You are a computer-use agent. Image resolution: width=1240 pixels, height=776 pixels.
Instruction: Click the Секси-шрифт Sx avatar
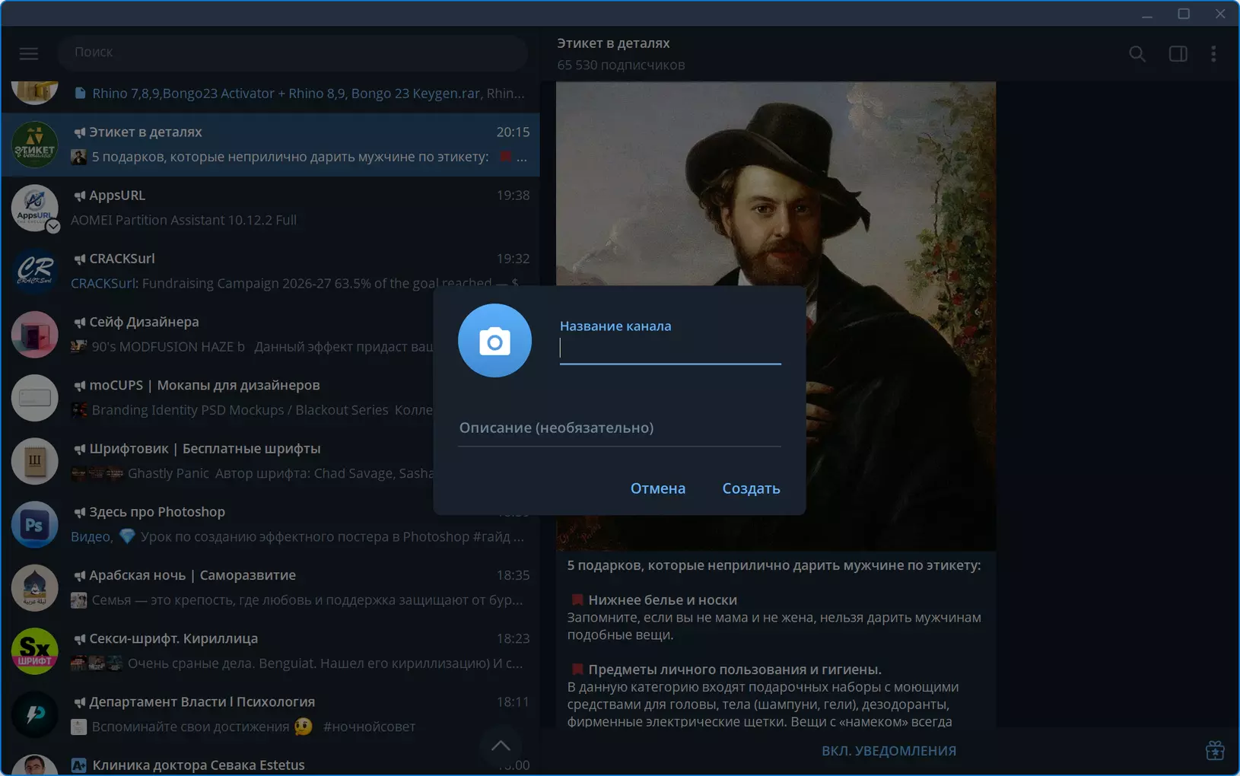pyautogui.click(x=34, y=650)
